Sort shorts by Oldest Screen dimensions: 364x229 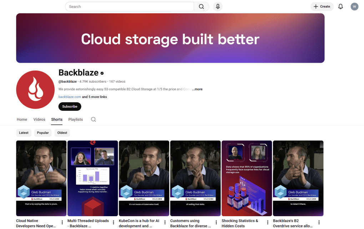coord(62,133)
